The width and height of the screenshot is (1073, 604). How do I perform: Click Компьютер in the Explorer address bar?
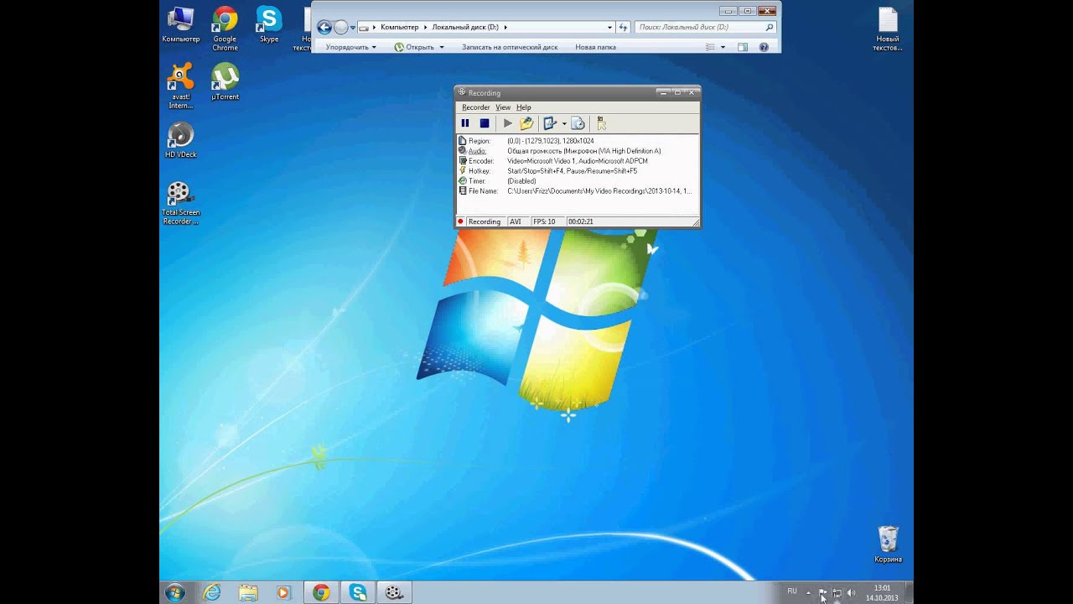tap(399, 28)
